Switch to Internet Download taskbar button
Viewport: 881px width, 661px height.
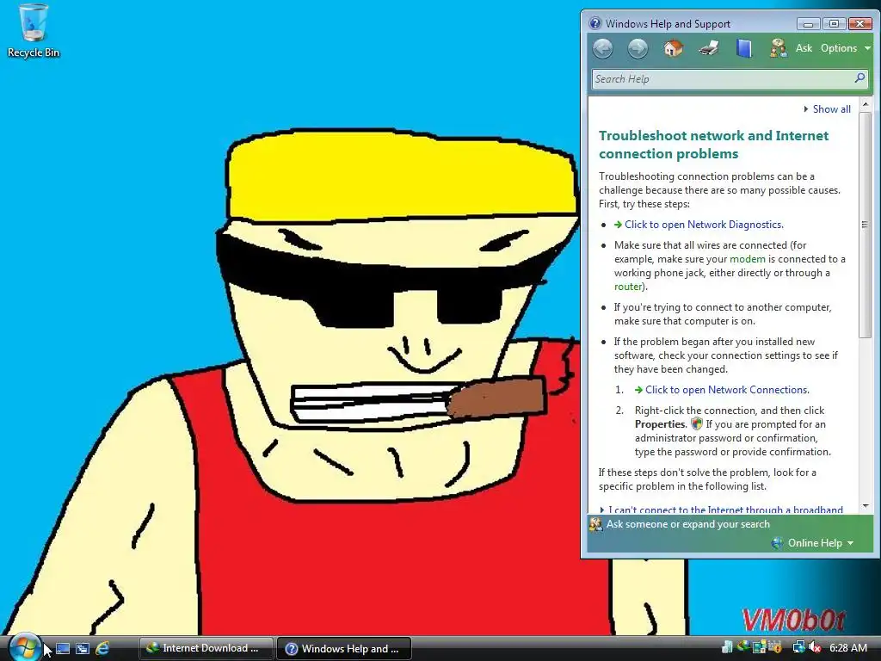click(x=206, y=648)
